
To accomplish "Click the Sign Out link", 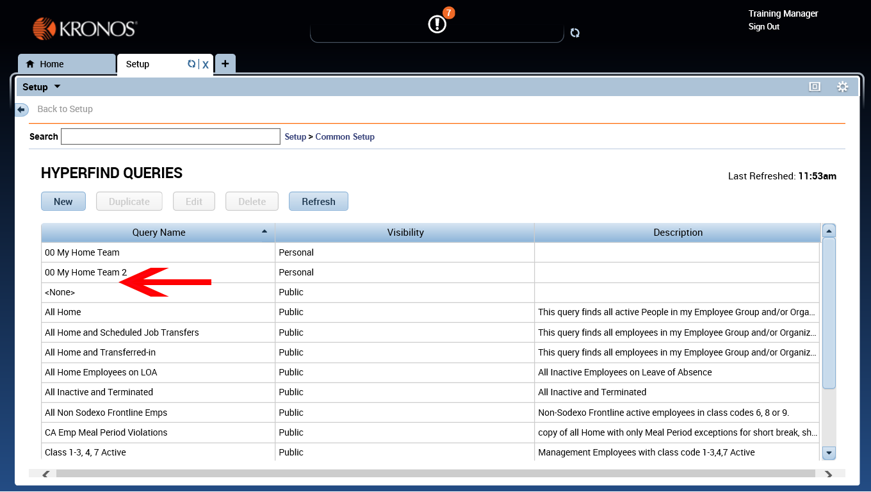I will click(763, 27).
